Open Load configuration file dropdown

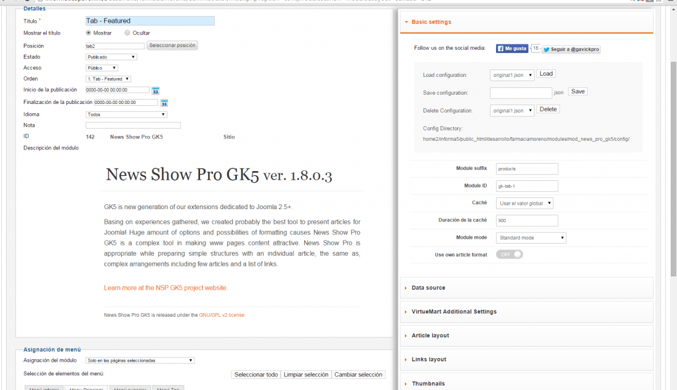512,75
